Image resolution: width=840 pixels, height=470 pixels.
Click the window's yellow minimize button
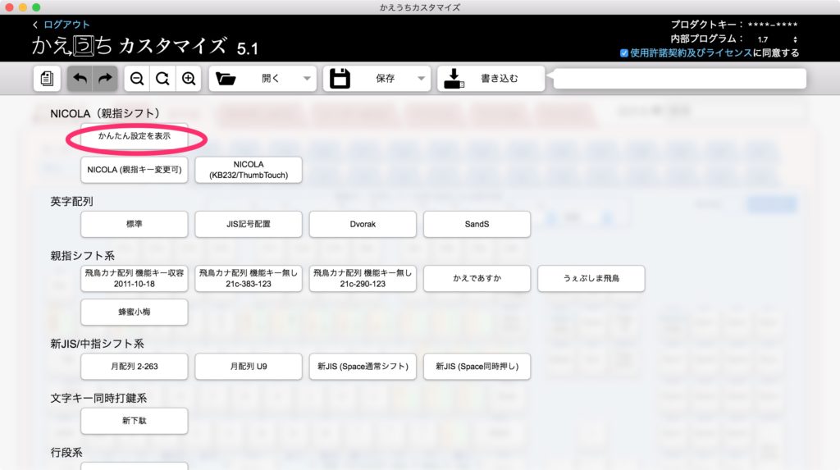[x=22, y=7]
